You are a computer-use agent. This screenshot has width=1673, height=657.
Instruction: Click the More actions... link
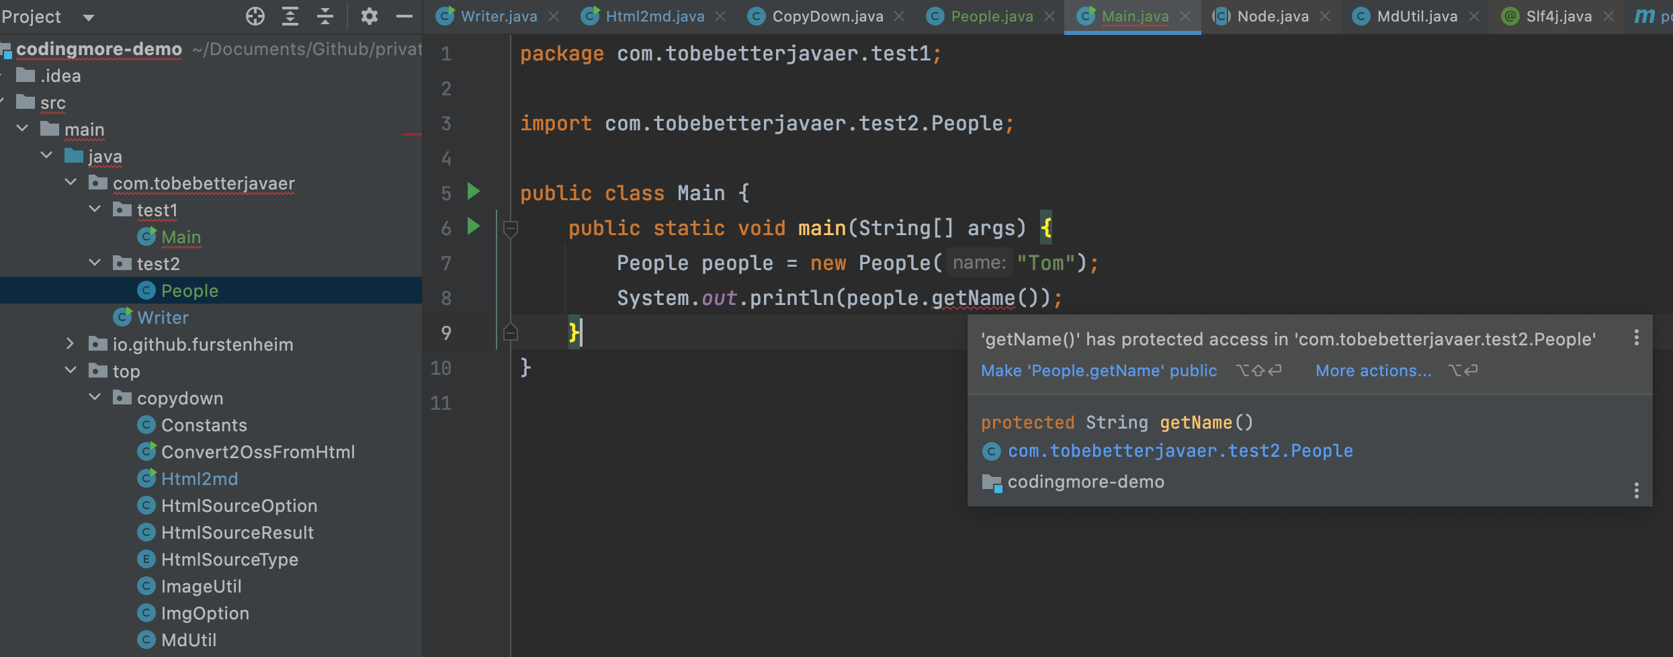pos(1373,371)
